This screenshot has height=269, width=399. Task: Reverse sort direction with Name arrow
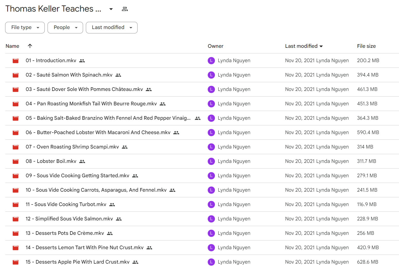point(30,46)
